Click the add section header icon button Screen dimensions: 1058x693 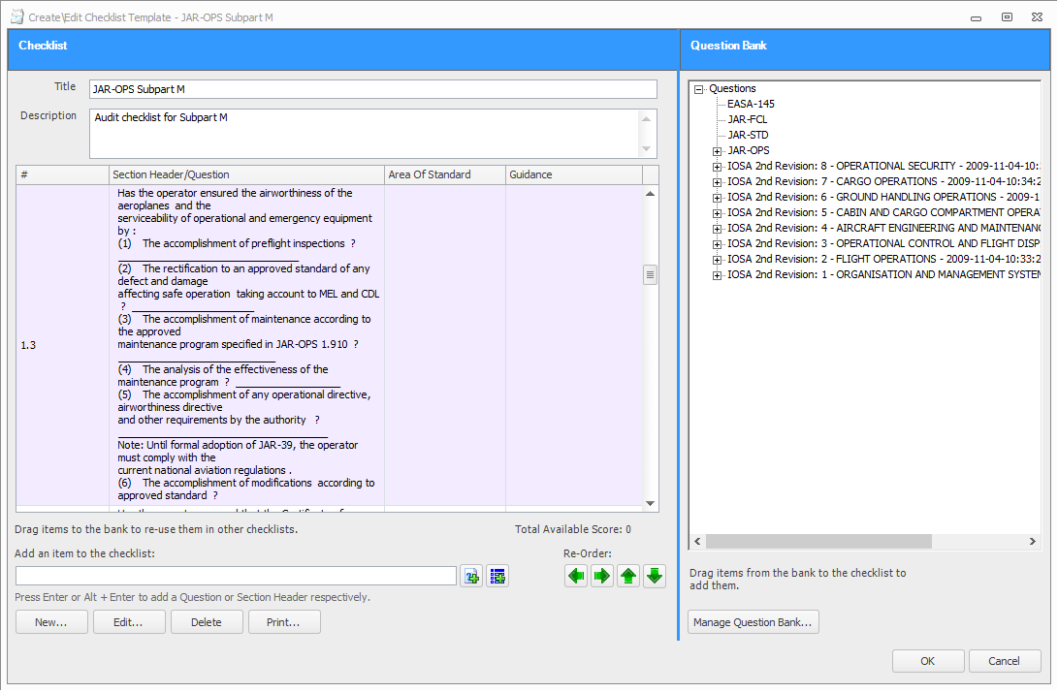pos(497,577)
